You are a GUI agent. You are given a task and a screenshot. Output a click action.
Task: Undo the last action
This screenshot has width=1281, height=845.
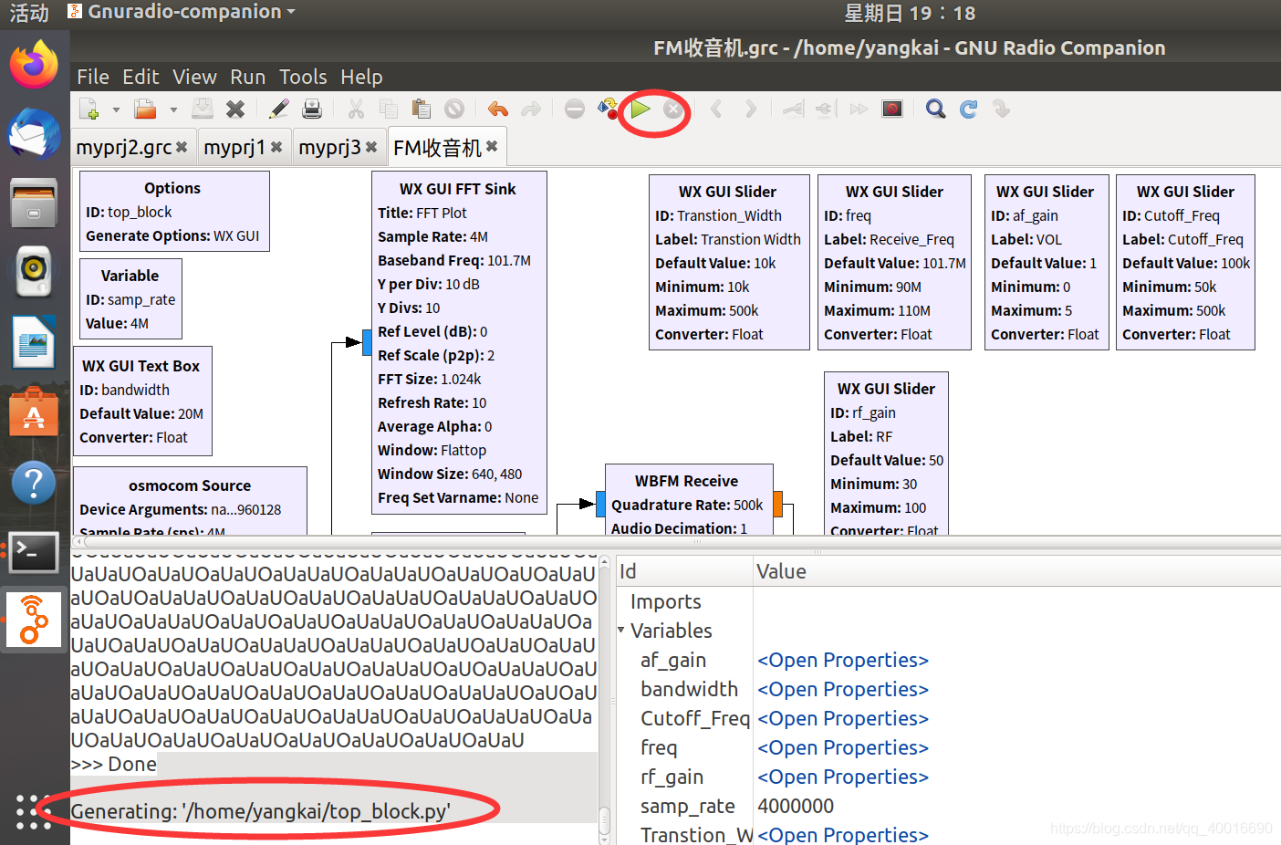tap(498, 110)
